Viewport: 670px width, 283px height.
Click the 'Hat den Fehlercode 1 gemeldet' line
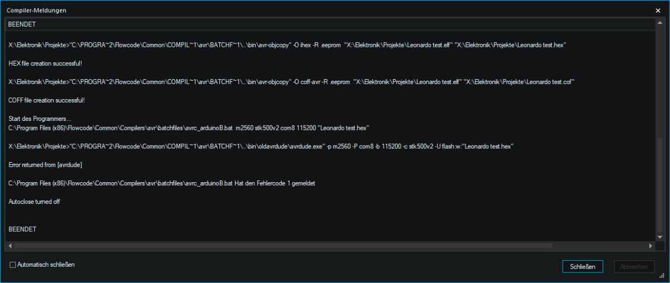click(x=162, y=183)
